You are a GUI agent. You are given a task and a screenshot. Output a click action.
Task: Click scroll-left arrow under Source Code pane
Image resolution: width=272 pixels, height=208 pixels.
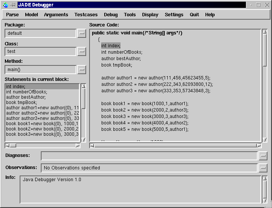92,146
